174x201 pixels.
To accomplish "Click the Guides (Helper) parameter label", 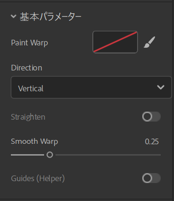I will [38, 178].
